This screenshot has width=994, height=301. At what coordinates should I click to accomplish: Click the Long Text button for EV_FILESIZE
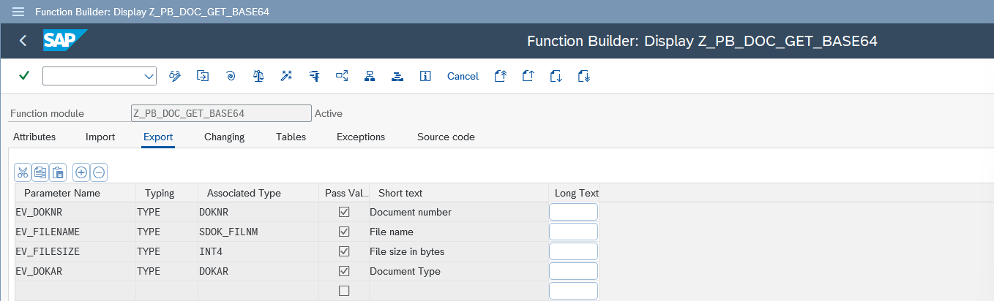[x=573, y=251]
